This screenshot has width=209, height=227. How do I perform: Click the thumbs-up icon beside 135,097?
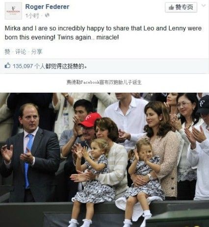point(7,66)
